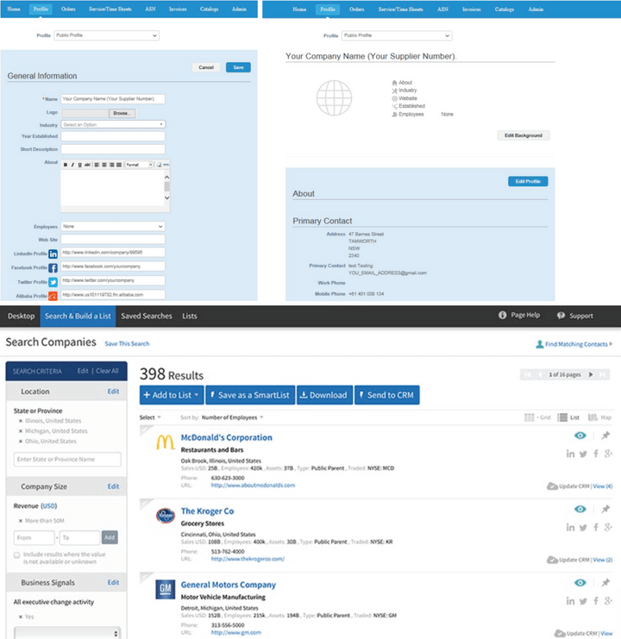Switch to List view
This screenshot has width=621, height=639.
click(x=568, y=417)
